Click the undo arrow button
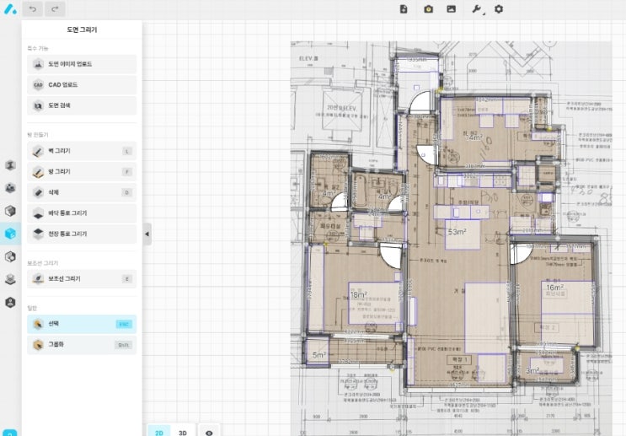This screenshot has width=626, height=436. 34,9
